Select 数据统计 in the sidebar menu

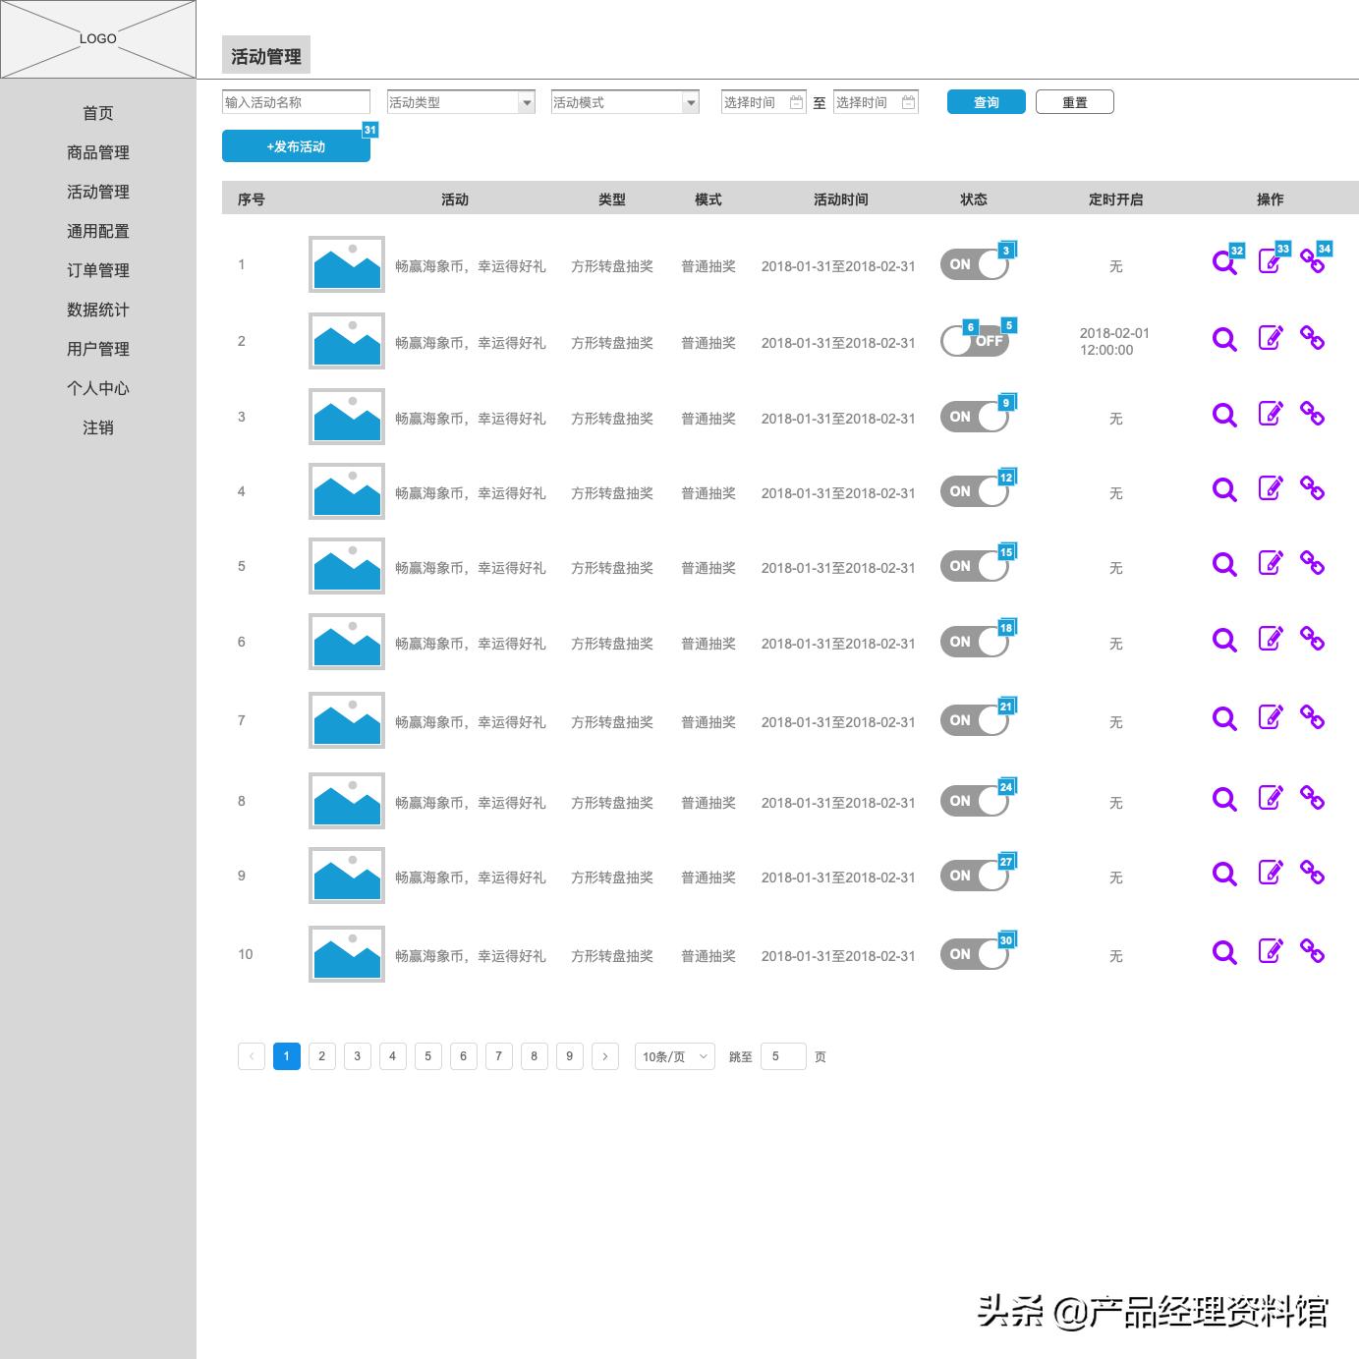[x=96, y=310]
